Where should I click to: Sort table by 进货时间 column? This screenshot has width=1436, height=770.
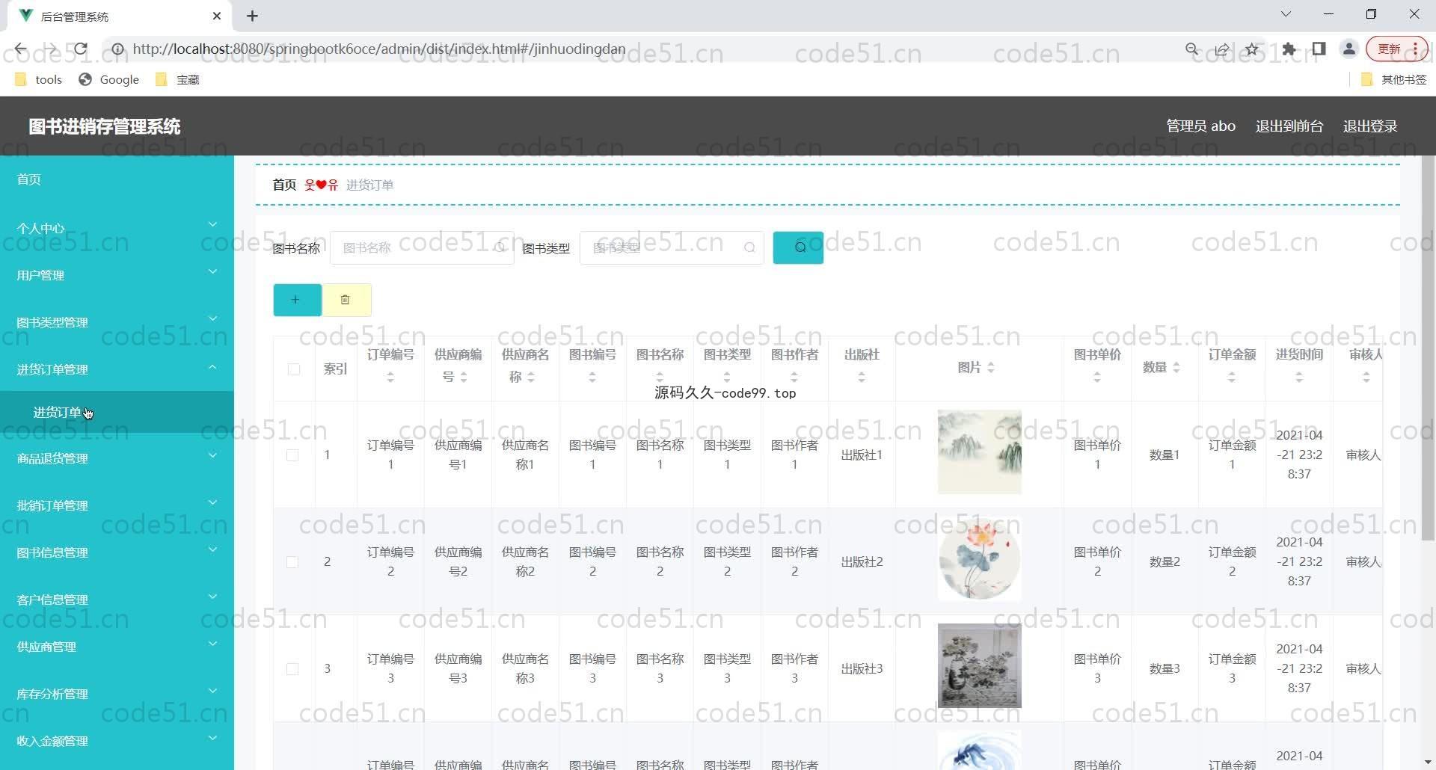pos(1299,378)
